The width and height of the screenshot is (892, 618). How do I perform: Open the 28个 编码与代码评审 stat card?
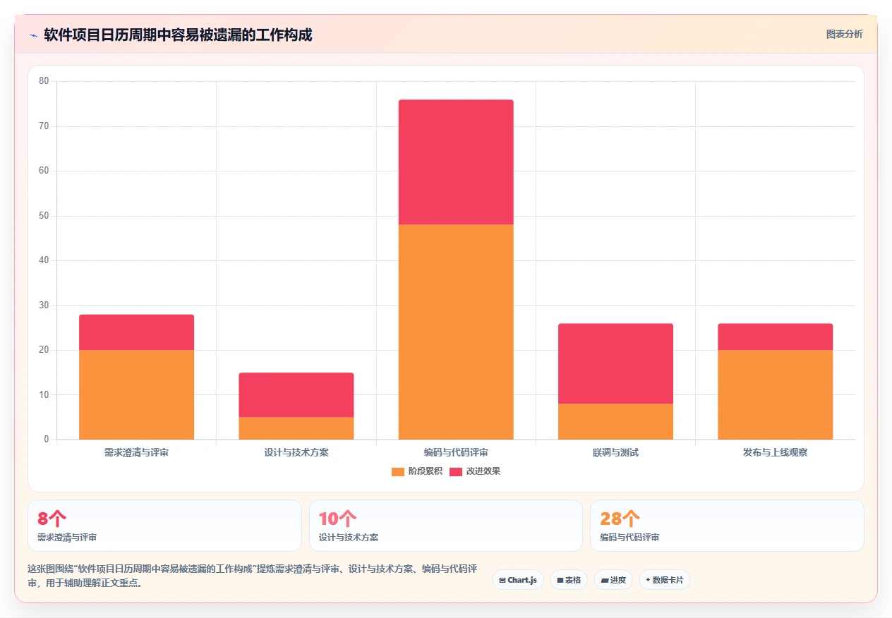click(x=727, y=526)
